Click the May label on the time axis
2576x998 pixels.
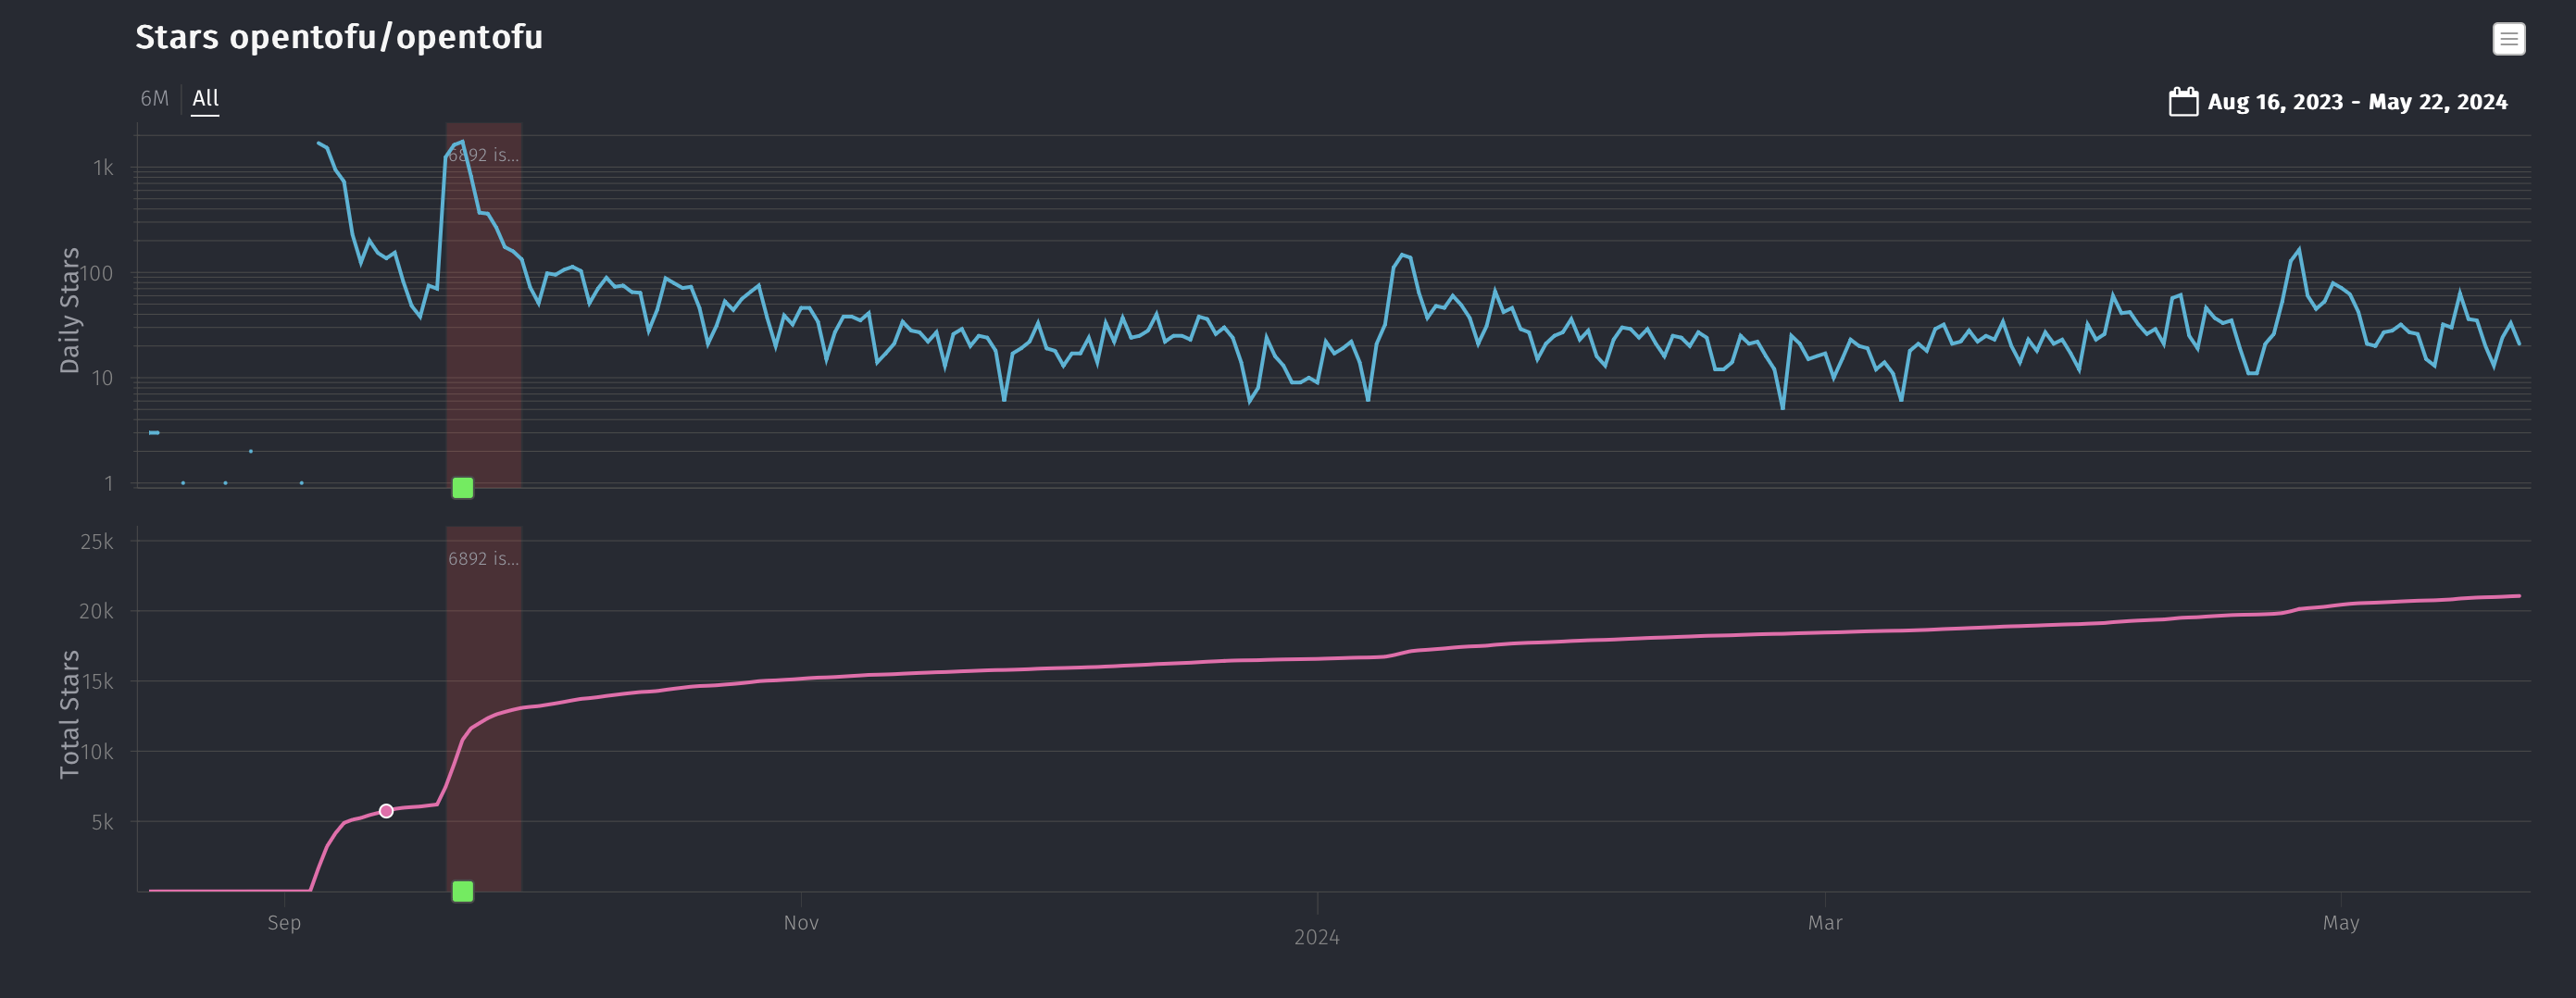click(x=2341, y=923)
